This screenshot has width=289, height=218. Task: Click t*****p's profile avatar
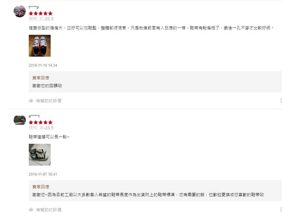coord(20,11)
